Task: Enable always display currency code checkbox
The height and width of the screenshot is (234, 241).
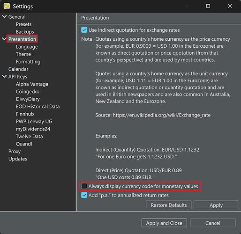Action: 84,186
